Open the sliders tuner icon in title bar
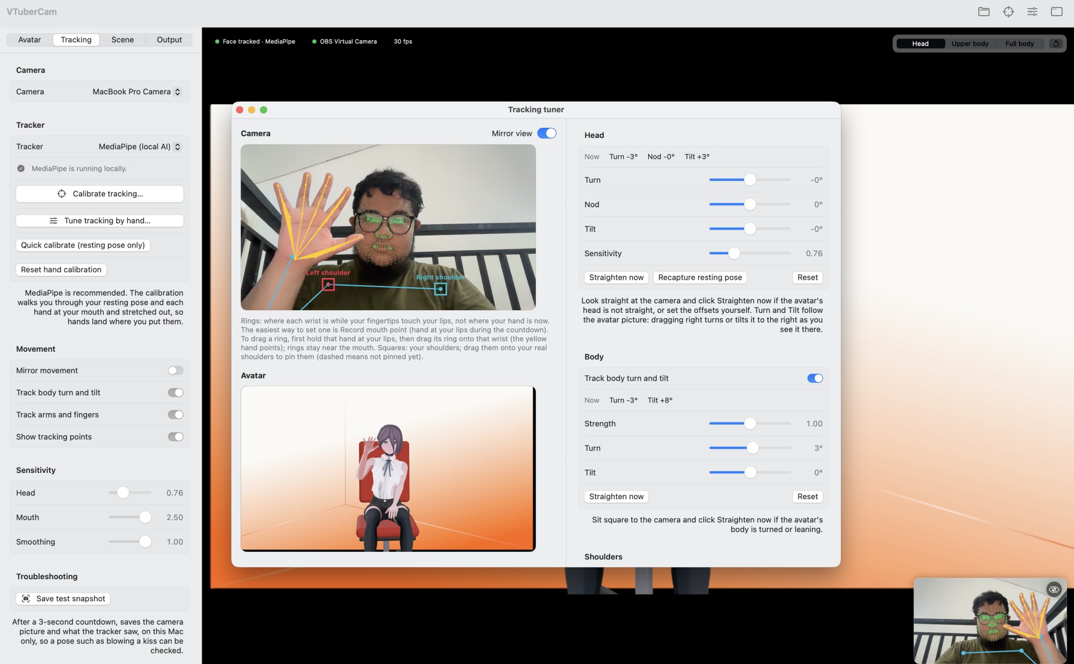 point(1032,11)
